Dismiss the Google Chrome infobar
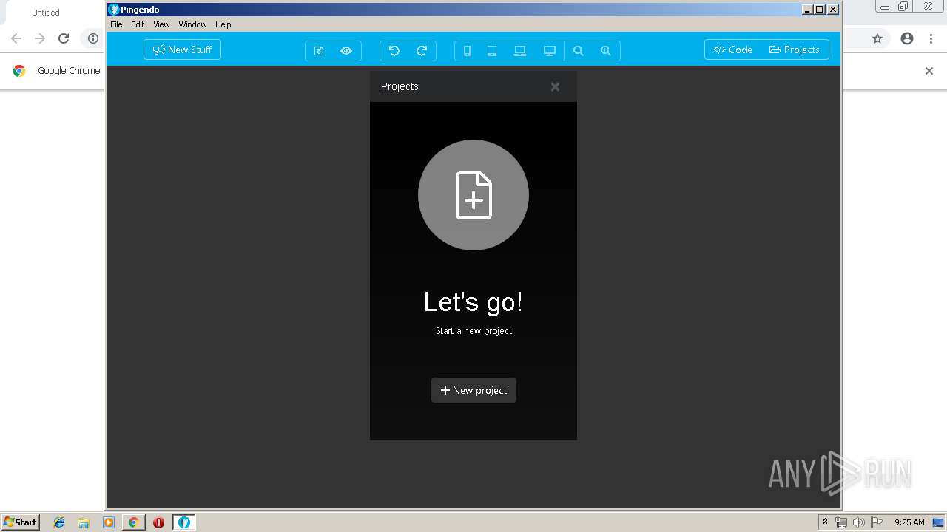This screenshot has height=532, width=947. pyautogui.click(x=929, y=71)
